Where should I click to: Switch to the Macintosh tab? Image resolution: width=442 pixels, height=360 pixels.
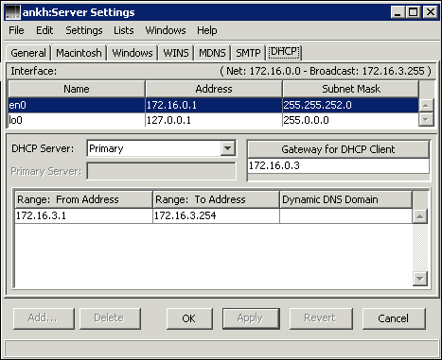79,53
